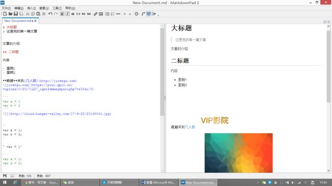Screen dimensions: 332x186
Task: Click the word count 103 status entry
Action: pyautogui.click(x=25, y=176)
